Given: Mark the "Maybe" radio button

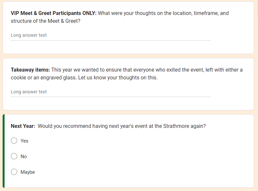Looking at the screenshot, I should click(14, 172).
